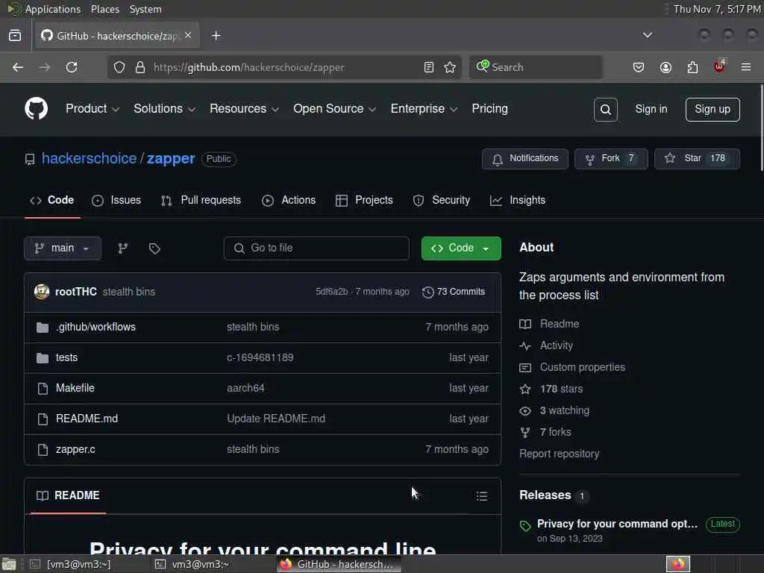Switch to the Issues tab
Screen dimensions: 764x573
(116, 200)
